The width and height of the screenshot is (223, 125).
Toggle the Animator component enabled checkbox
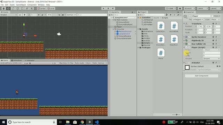tap(189, 62)
